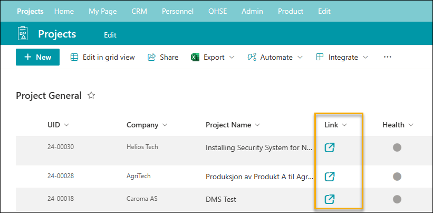The width and height of the screenshot is (433, 213).
Task: Open UID column header menu
Action: tap(58, 125)
